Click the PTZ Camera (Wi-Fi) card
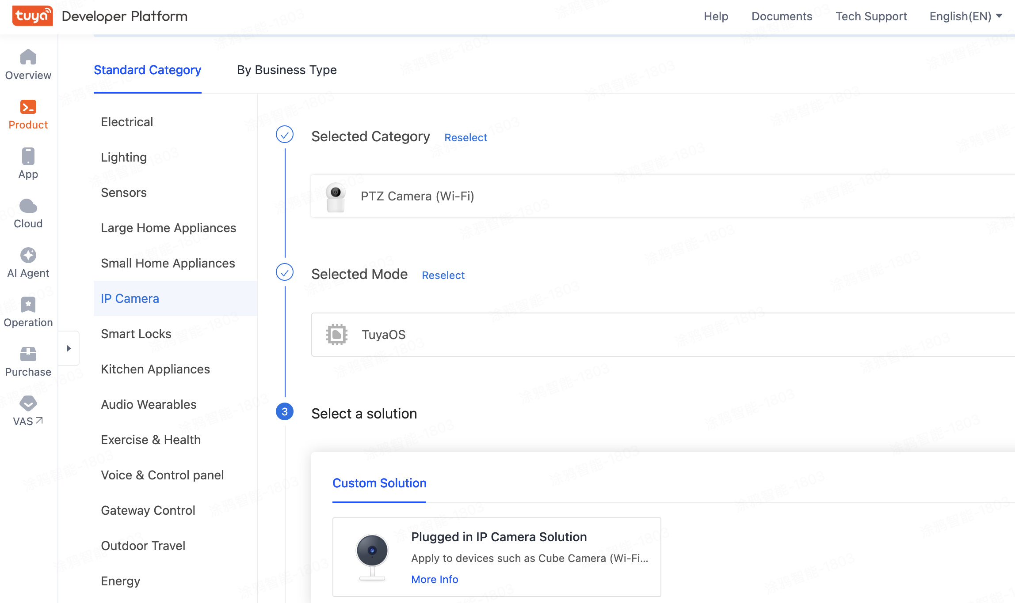1015x603 pixels. click(x=663, y=196)
